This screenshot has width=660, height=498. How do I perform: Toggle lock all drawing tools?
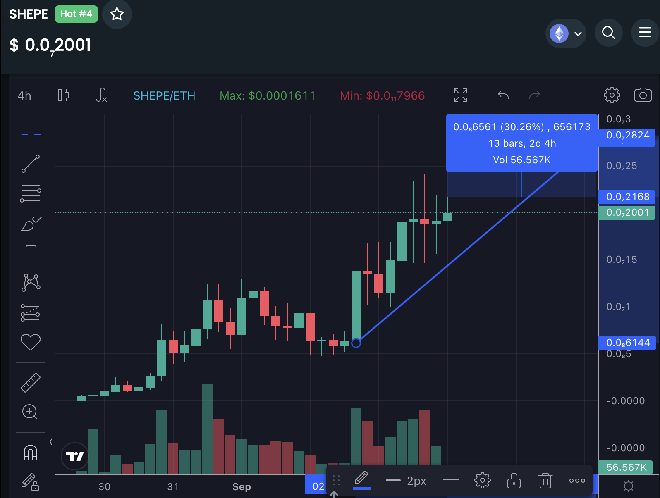coord(31,482)
